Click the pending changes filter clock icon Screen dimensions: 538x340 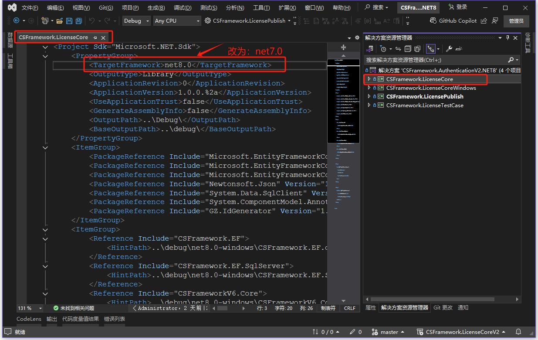(x=383, y=49)
